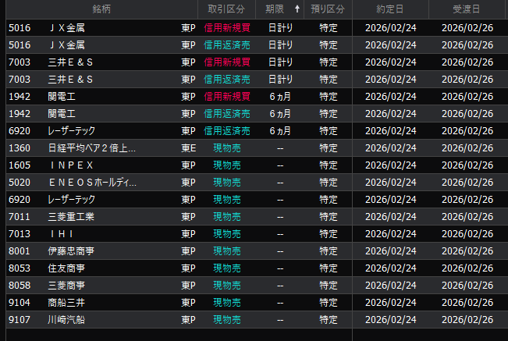Select the 7011 三菱重工業 row

(x=71, y=217)
